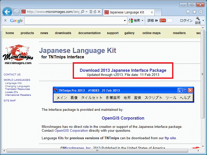
Task: Open the browser Home icon
Action: (x=188, y=12)
